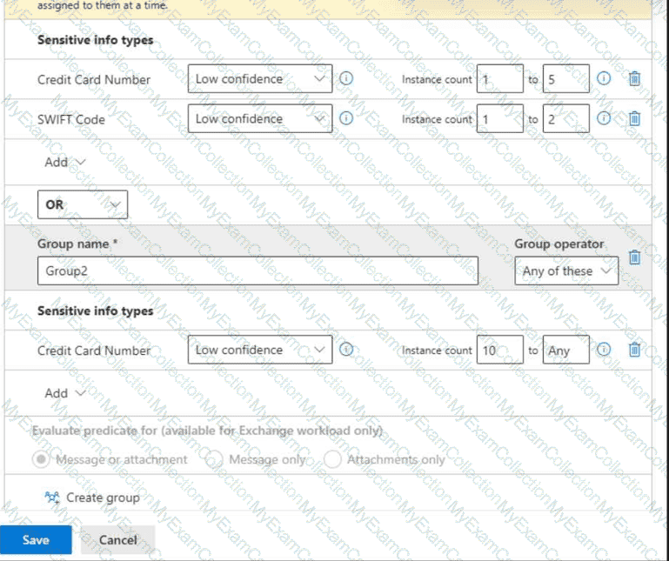Show info for first Credit Card instance count
Viewport: 669px width, 561px height.
604,79
